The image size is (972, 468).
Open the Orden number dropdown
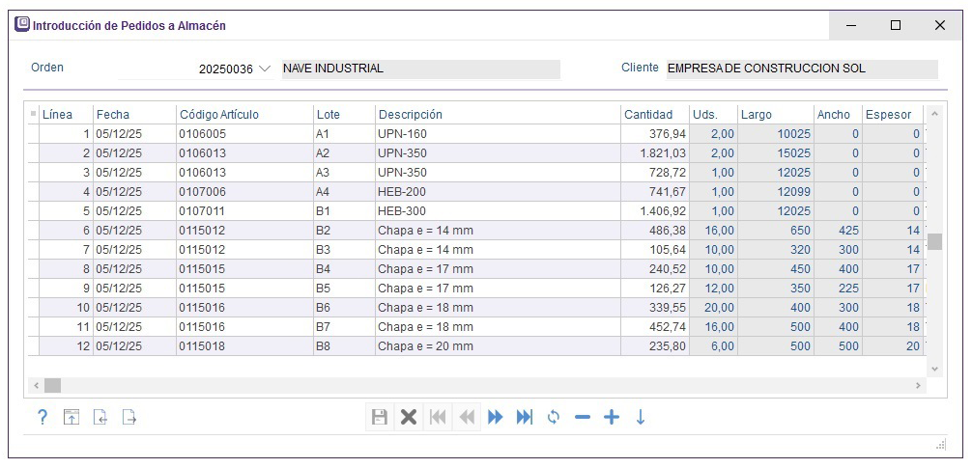[x=265, y=69]
